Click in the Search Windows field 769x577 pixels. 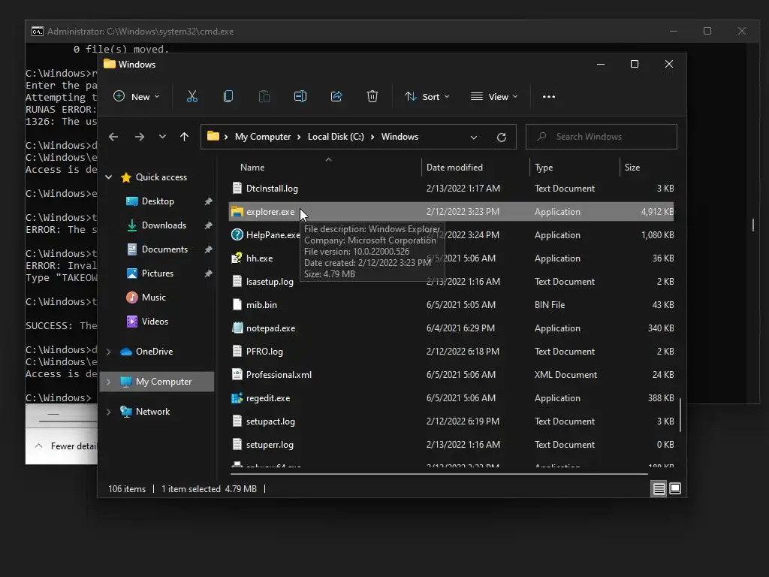[602, 137]
